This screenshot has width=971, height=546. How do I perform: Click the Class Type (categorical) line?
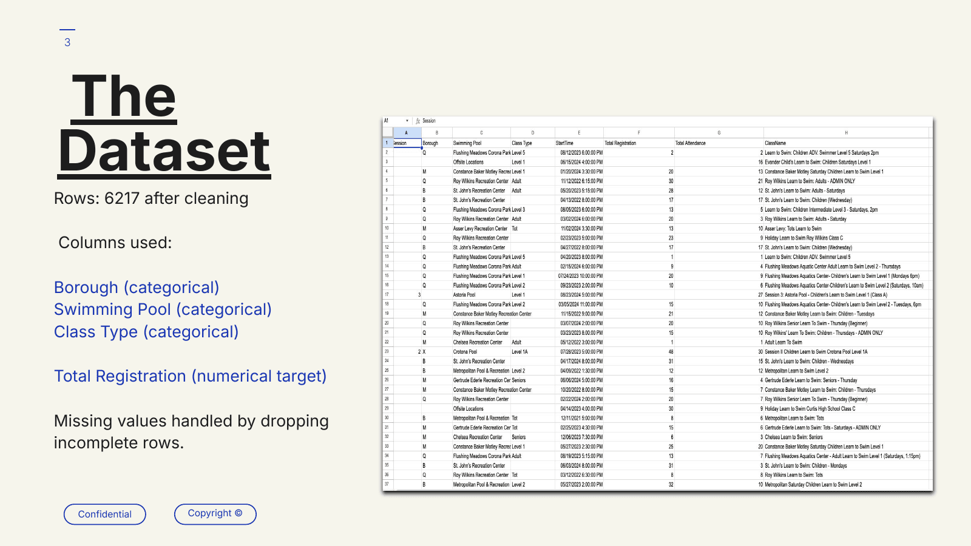point(146,332)
